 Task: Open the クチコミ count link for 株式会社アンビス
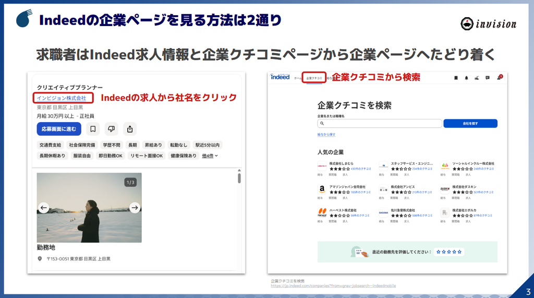(422, 192)
